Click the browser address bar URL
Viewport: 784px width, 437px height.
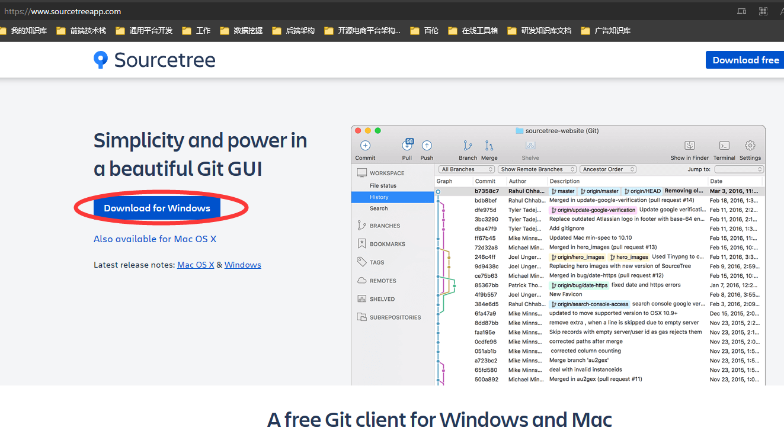click(x=62, y=11)
